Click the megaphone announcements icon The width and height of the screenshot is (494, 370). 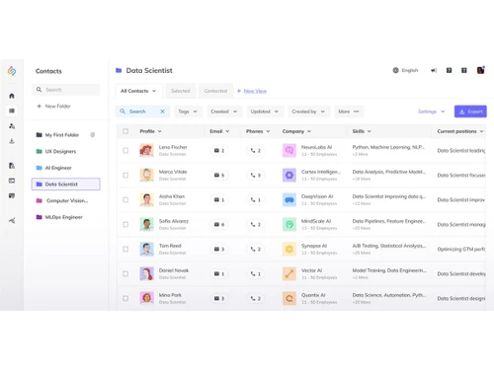pyautogui.click(x=434, y=70)
